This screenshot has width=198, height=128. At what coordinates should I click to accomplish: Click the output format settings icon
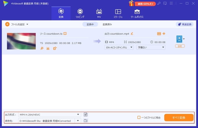point(85,115)
